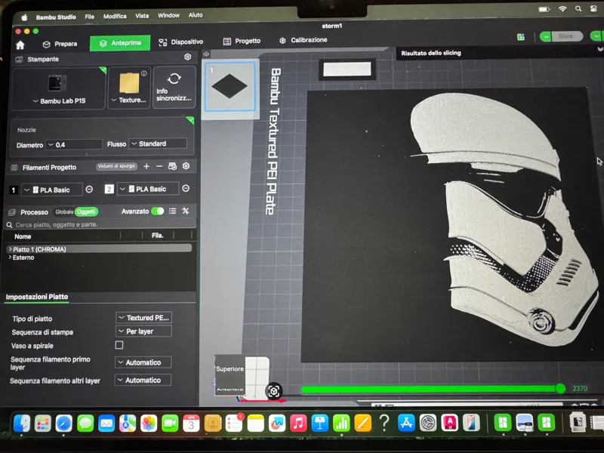
Task: Click filament 2 color number swatch
Action: 109,190
